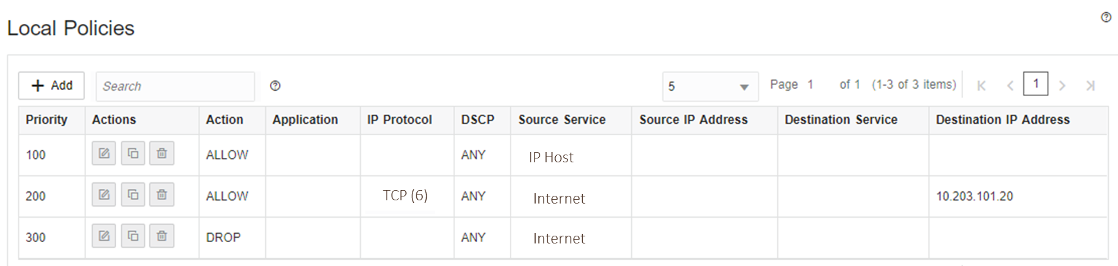
Task: Delete the priority 100 policy
Action: point(162,154)
